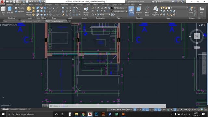Click the Help question mark icon
This screenshot has height=117, width=208.
[182, 2]
